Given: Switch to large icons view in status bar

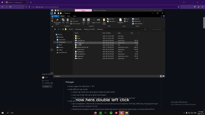Looking at the screenshot, I should click(x=163, y=76).
